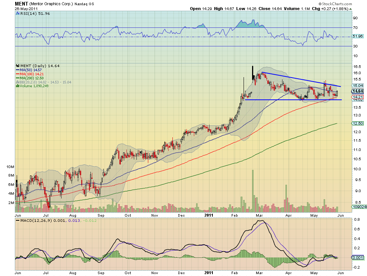This screenshot has width=367, height=276.
Task: Click the MENT ticker symbol title
Action: (22, 4)
